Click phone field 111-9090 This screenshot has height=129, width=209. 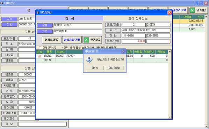click(134, 36)
